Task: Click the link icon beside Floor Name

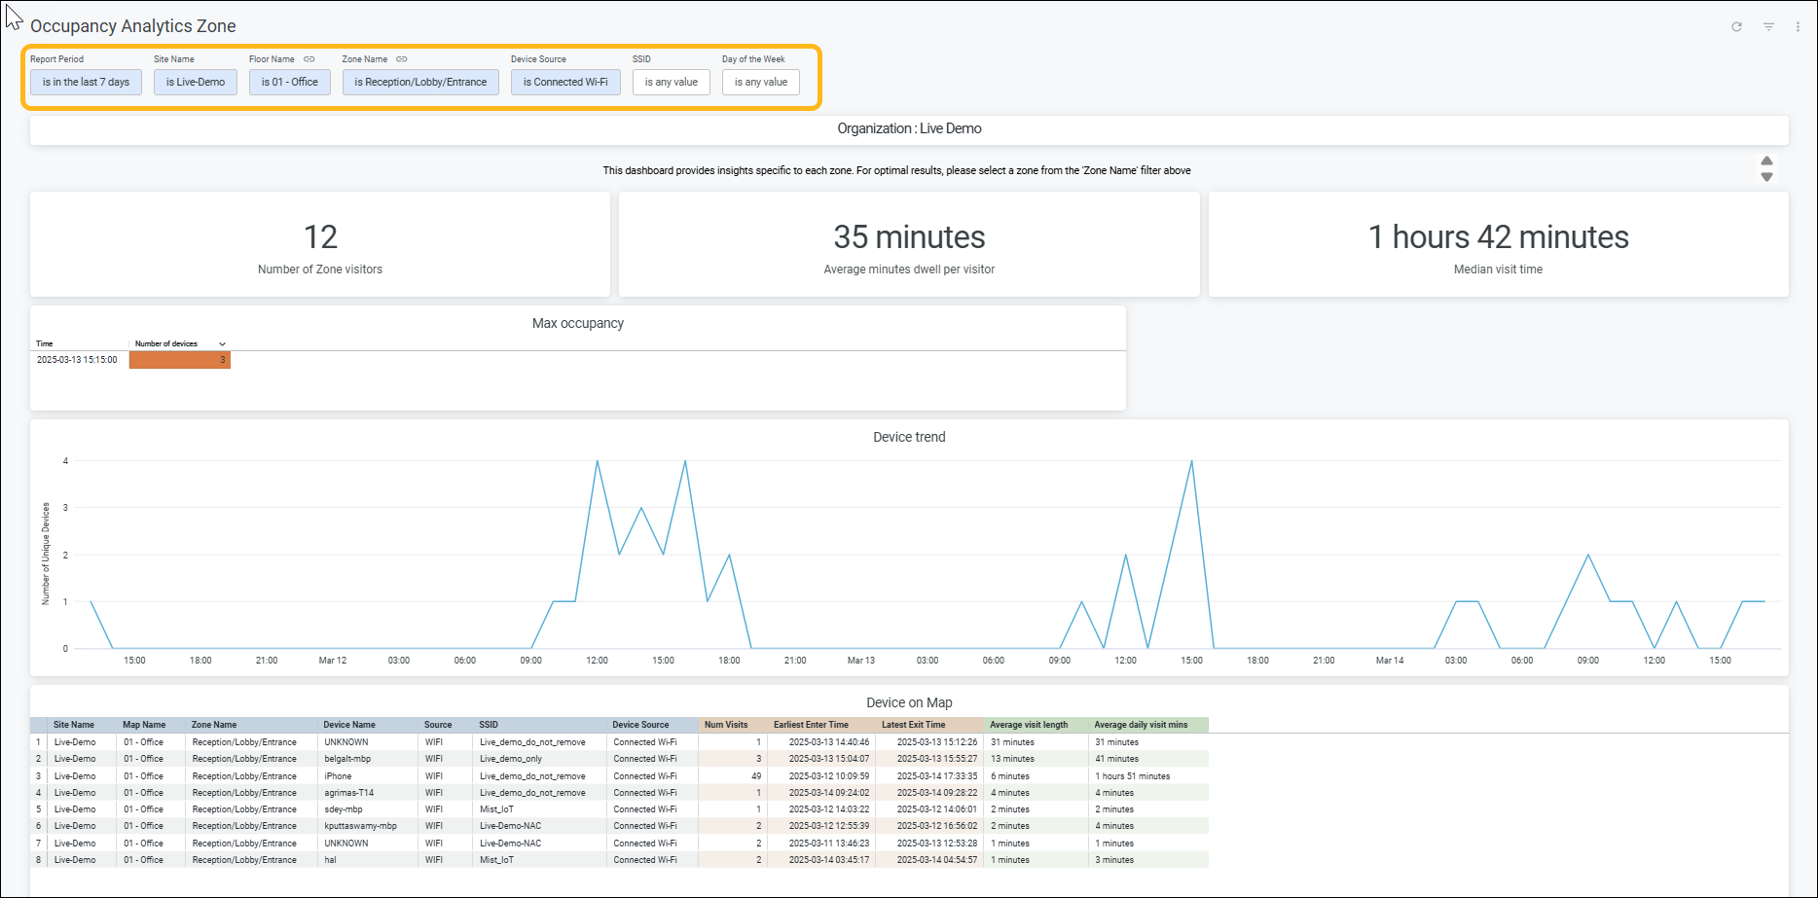Action: 309,59
